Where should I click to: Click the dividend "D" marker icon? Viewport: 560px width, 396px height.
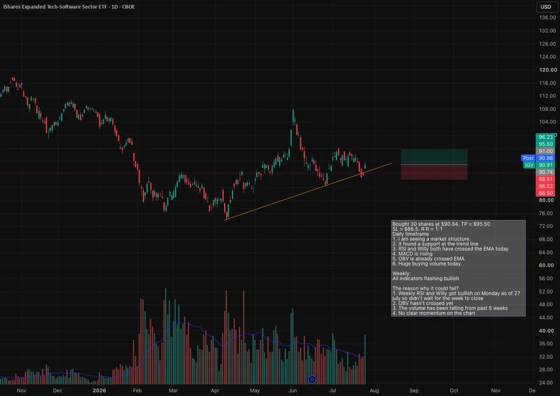tap(312, 379)
